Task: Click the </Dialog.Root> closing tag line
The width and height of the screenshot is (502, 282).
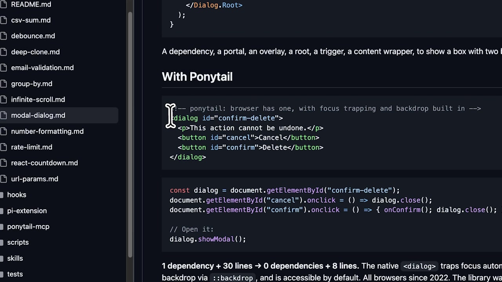Action: coord(214,5)
